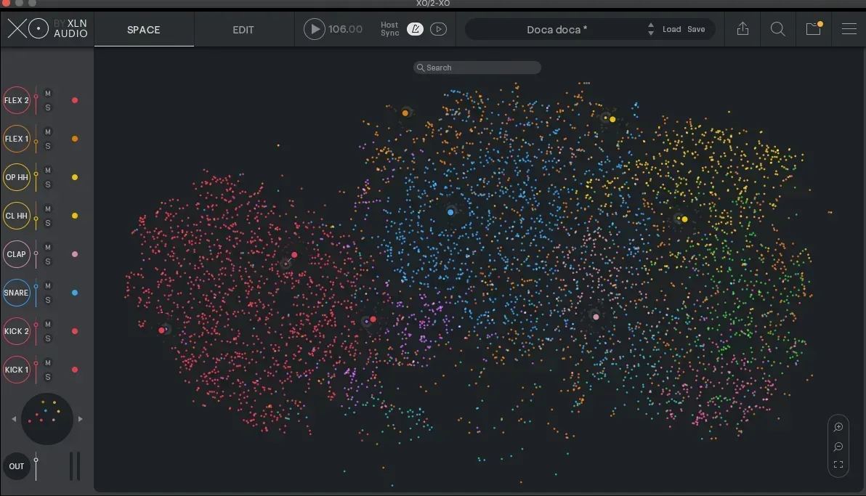This screenshot has width=866, height=496.
Task: Select the SNARE channel
Action: (x=17, y=293)
